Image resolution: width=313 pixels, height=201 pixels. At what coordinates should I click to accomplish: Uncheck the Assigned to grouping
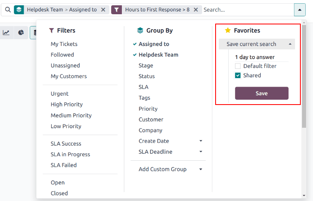[154, 44]
